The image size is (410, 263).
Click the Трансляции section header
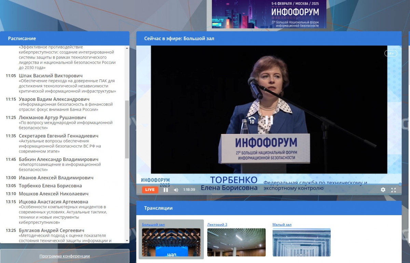(269, 208)
